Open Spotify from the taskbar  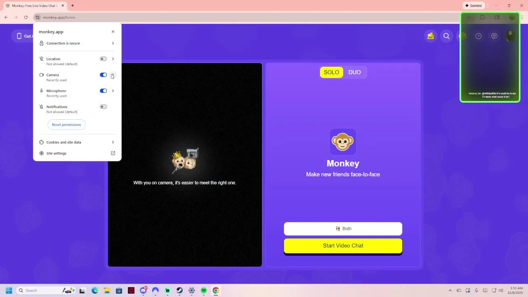coord(204,290)
